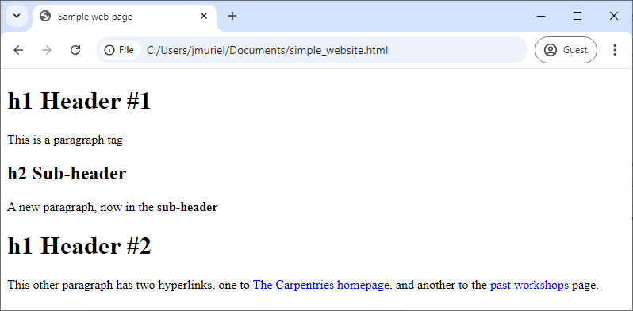Click the text This is a paragraph tag
This screenshot has width=633, height=311.
pos(65,140)
